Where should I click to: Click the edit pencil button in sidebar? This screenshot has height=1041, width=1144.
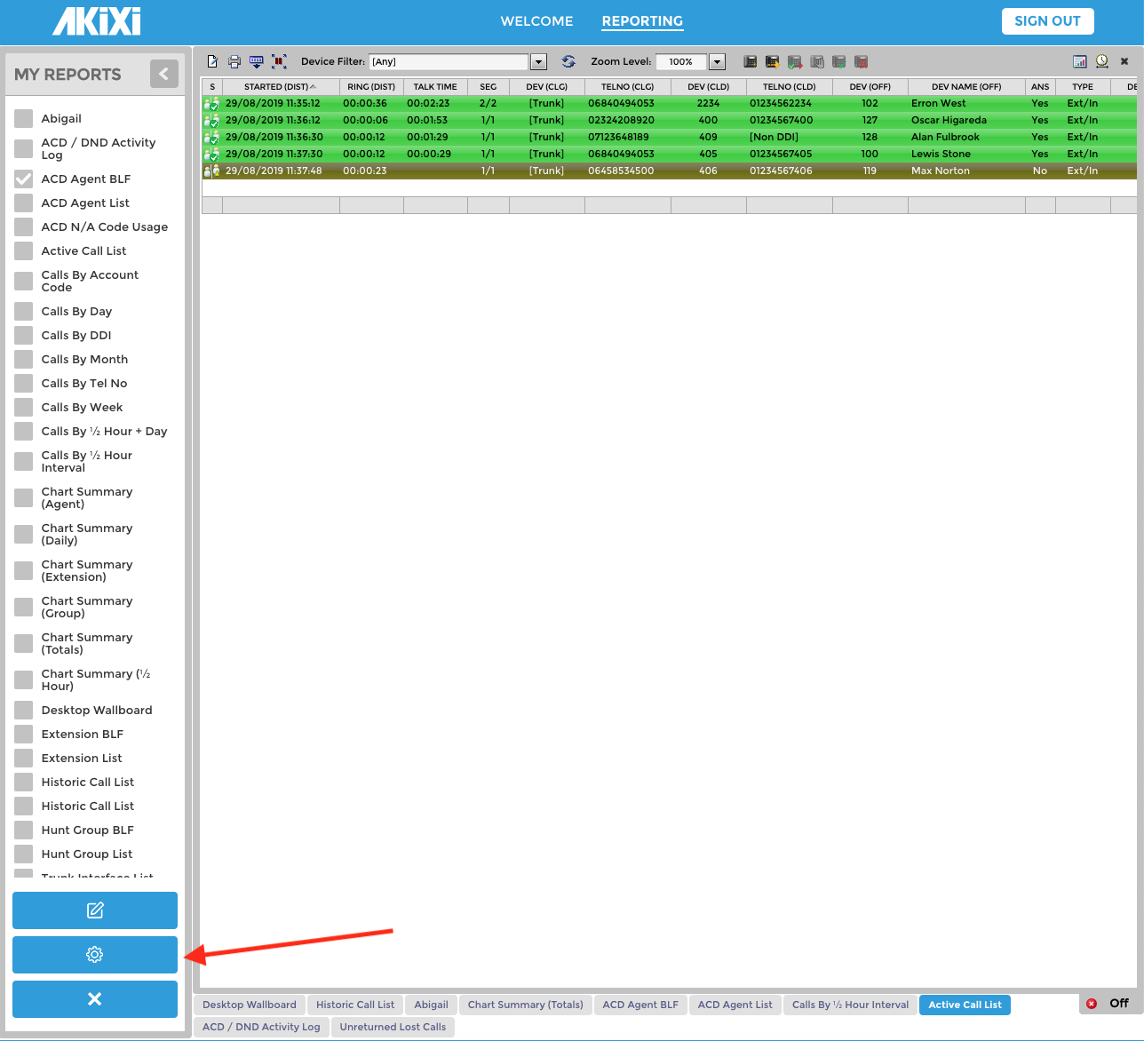[95, 910]
